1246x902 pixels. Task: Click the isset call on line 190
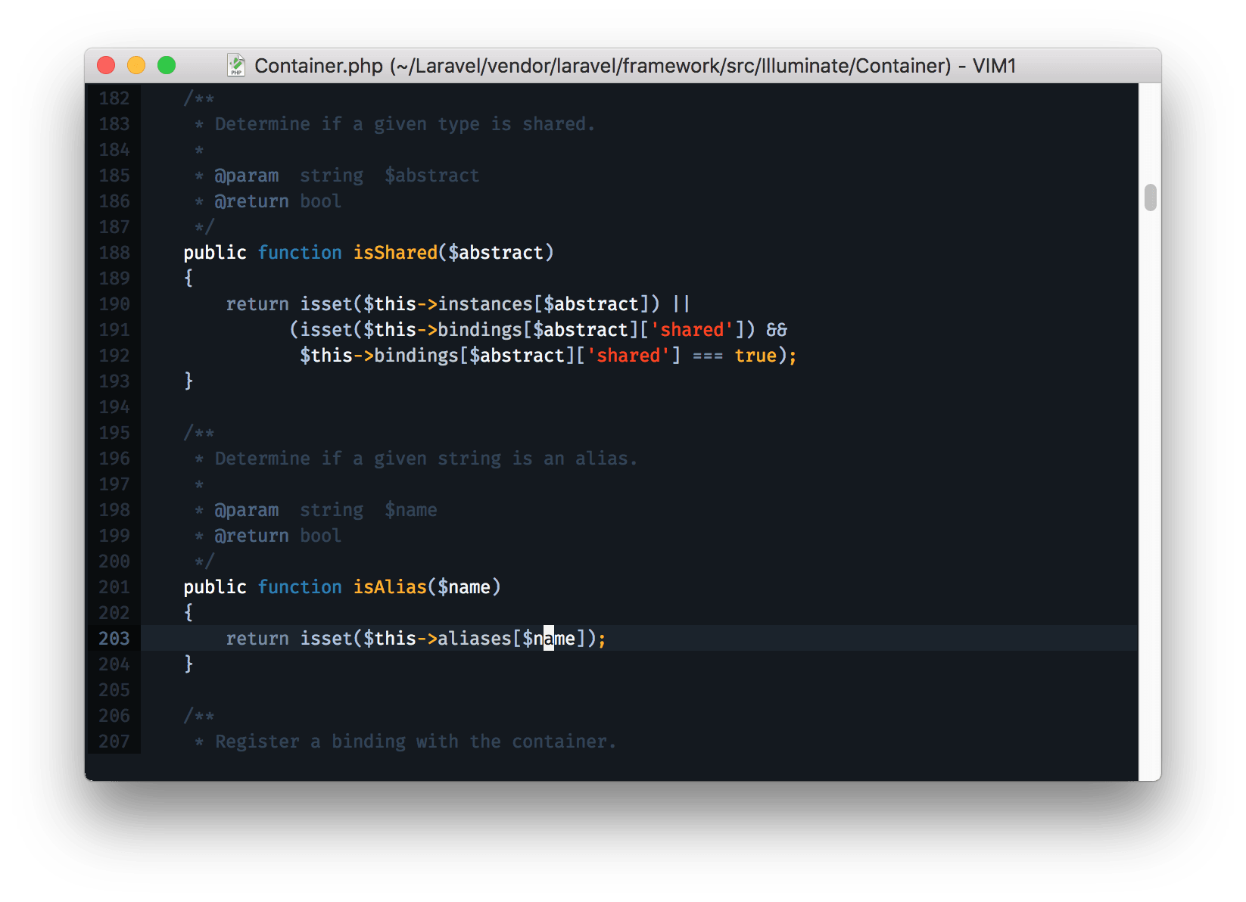(x=326, y=303)
